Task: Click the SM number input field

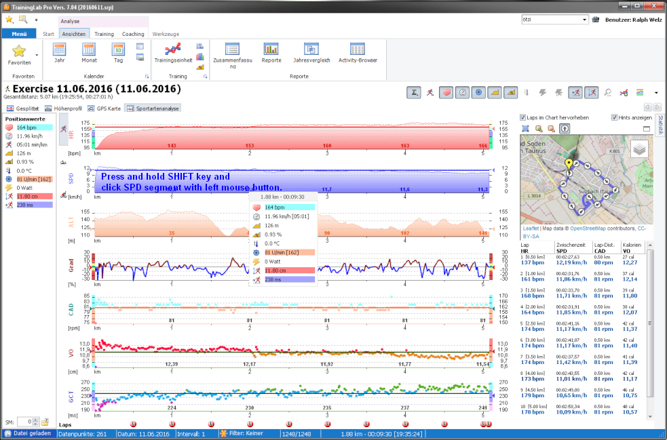Action: point(25,422)
